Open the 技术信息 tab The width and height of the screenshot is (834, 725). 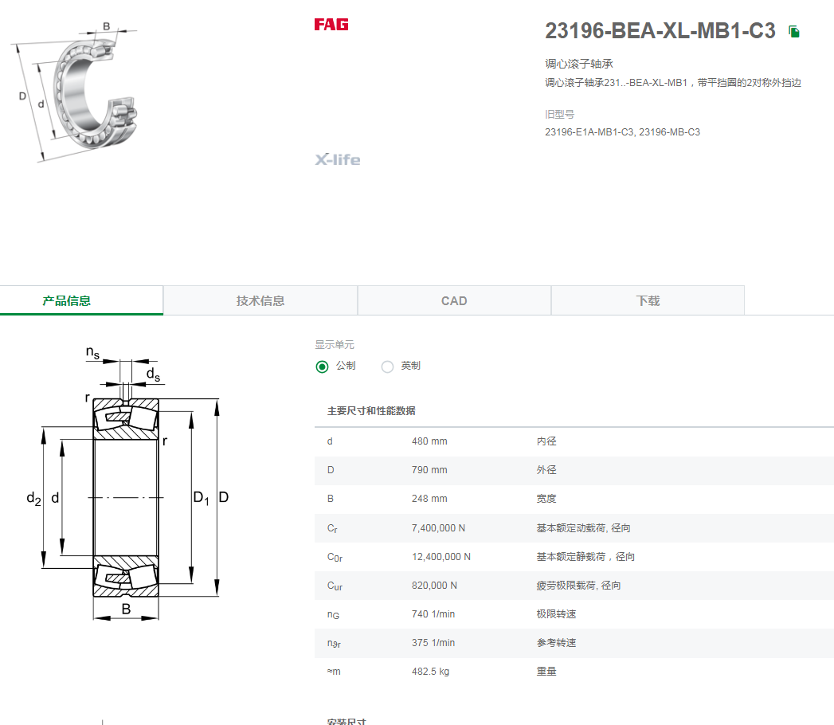[x=260, y=300]
